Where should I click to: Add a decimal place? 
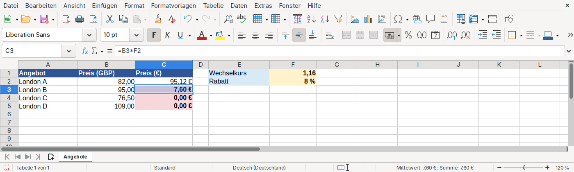[x=452, y=35]
